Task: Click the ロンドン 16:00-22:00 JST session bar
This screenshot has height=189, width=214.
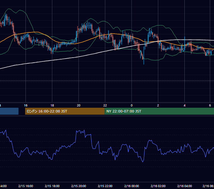Action: (65, 111)
